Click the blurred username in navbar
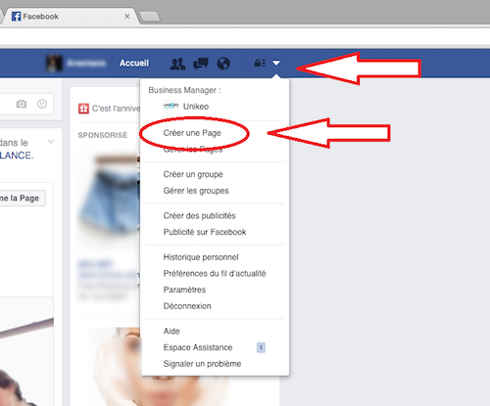This screenshot has height=406, width=490. pos(86,63)
